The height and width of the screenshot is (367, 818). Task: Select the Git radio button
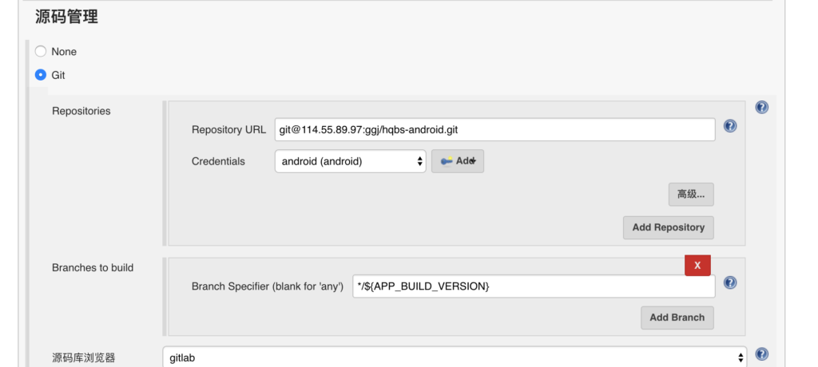pyautogui.click(x=41, y=75)
